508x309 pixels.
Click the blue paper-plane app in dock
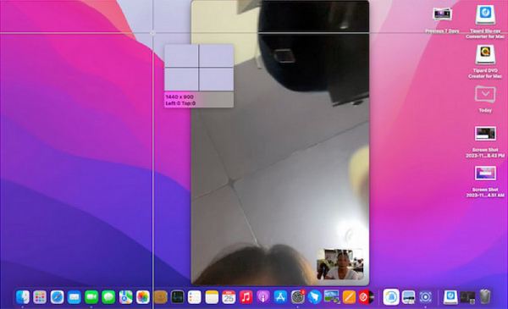tap(315, 297)
